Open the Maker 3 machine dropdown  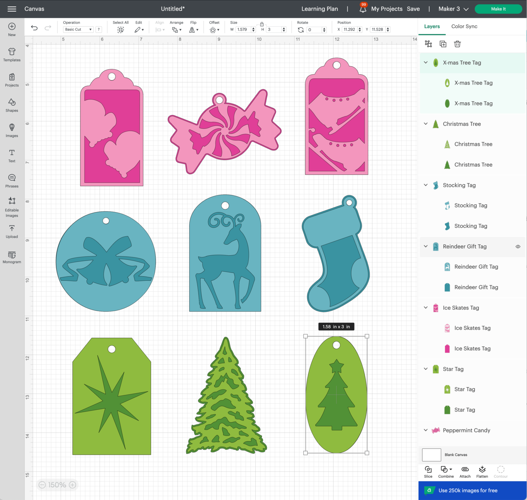coord(452,9)
